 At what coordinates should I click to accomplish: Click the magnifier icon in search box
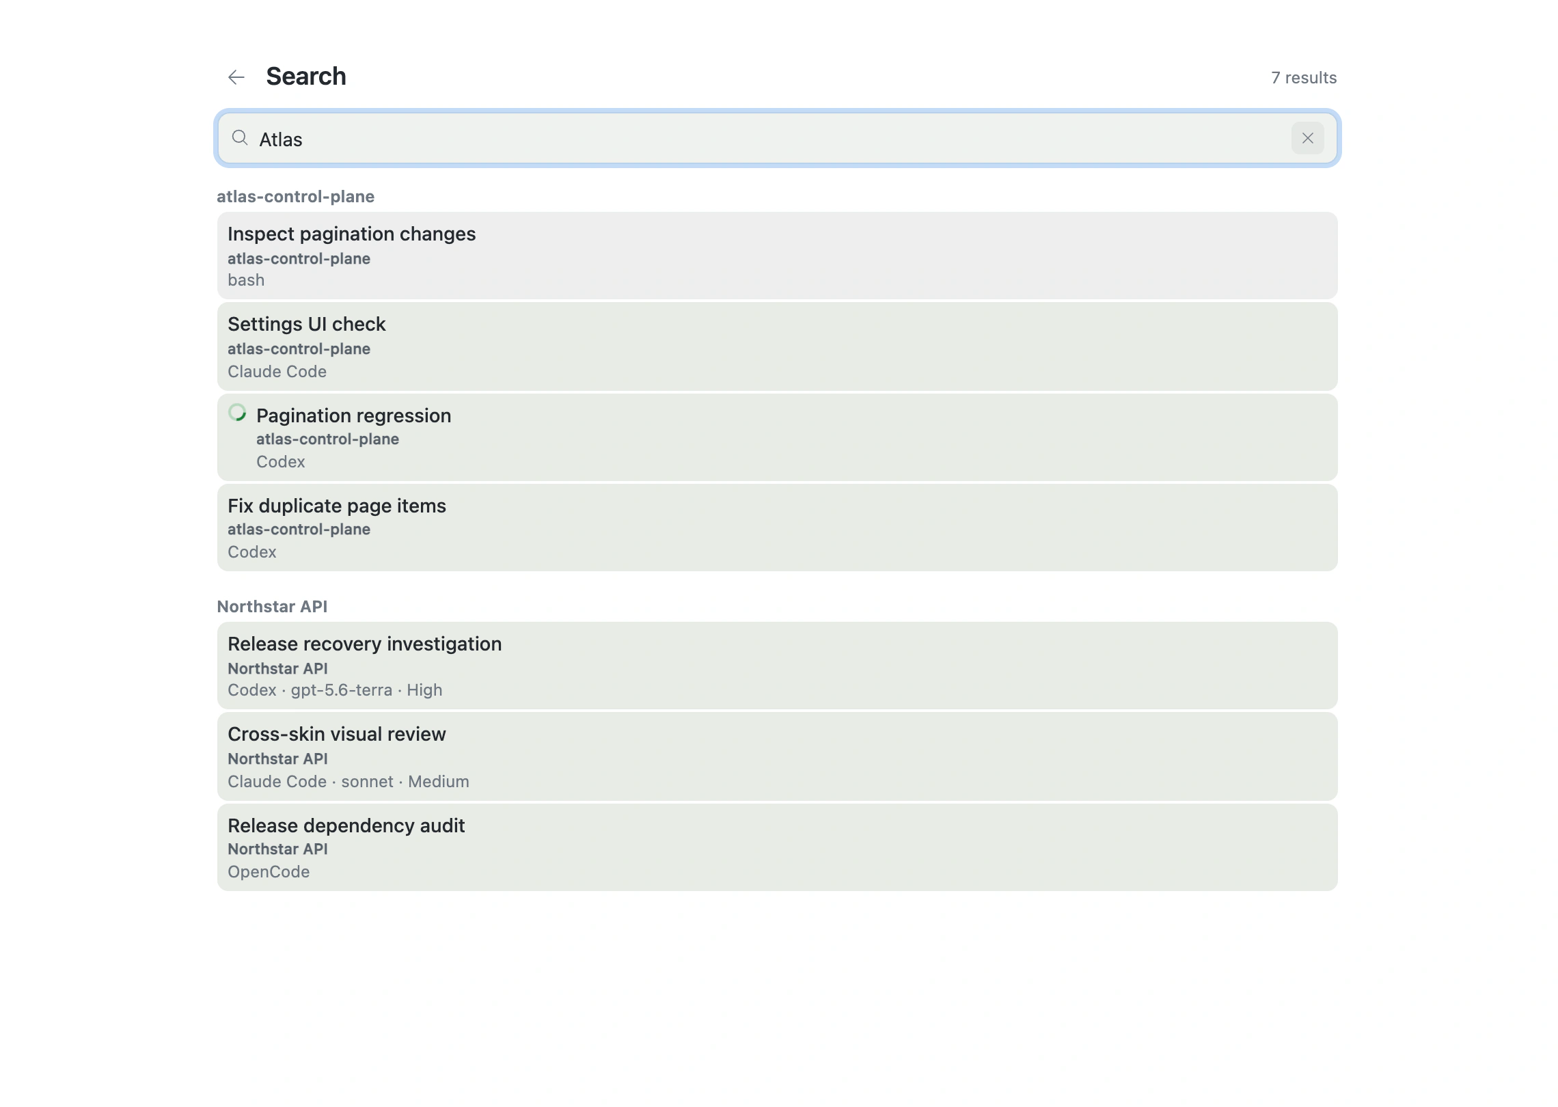pos(240,138)
